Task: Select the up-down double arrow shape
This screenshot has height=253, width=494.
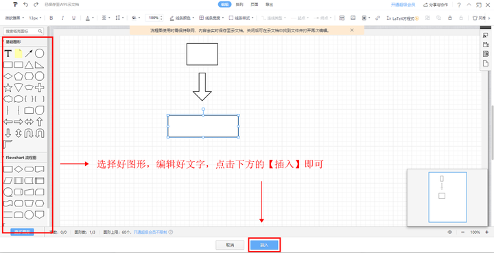Action: (x=19, y=133)
